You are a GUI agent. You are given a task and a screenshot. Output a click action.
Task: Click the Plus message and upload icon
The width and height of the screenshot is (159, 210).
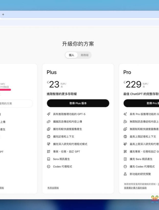coord(49,122)
